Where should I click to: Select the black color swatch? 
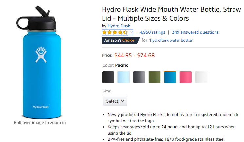click(108, 77)
